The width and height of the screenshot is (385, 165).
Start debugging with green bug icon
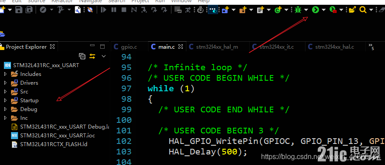(298, 10)
